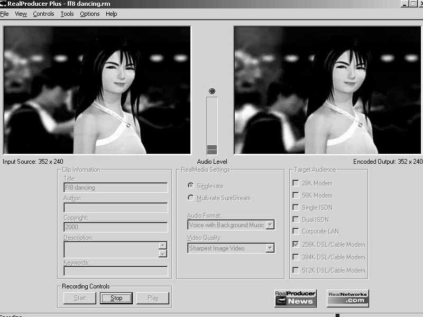Expand the Audio Format dropdown
Screen dimensions: 423x317
pyautogui.click(x=270, y=225)
